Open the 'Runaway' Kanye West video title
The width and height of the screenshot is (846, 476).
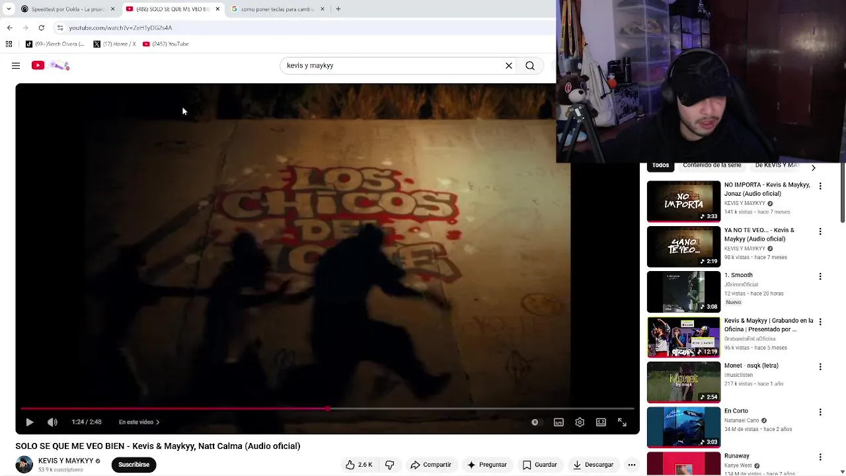coord(736,456)
